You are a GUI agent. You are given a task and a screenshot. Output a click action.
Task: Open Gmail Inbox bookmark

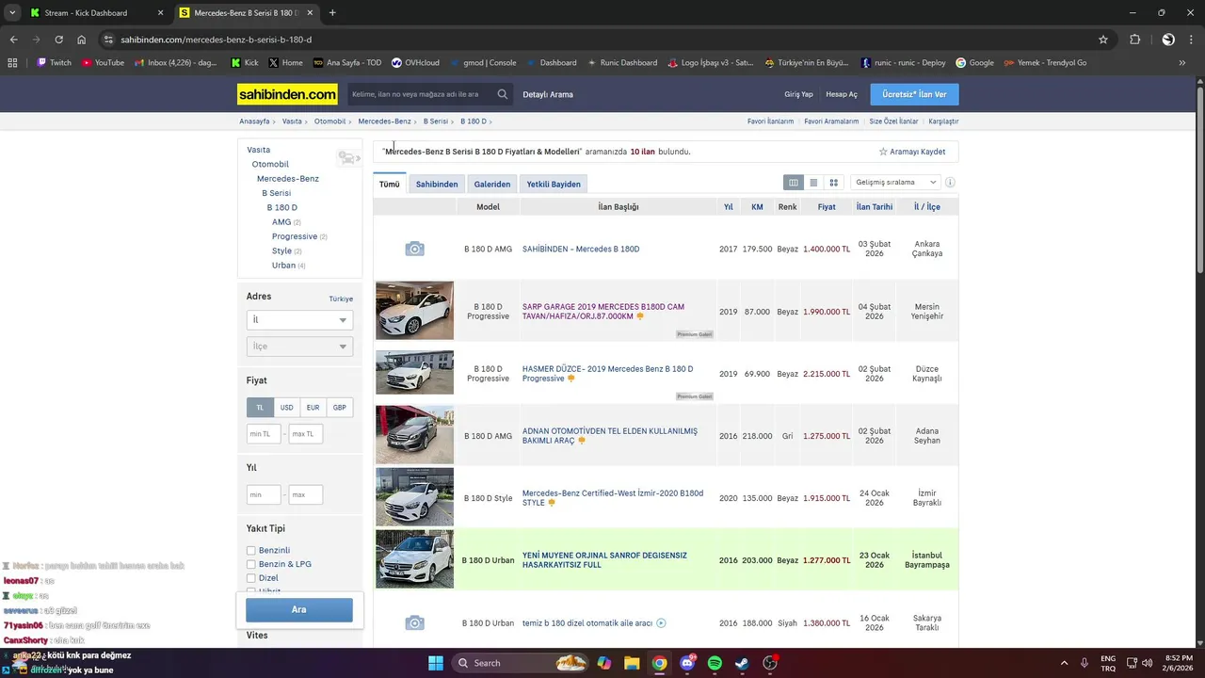coord(176,63)
